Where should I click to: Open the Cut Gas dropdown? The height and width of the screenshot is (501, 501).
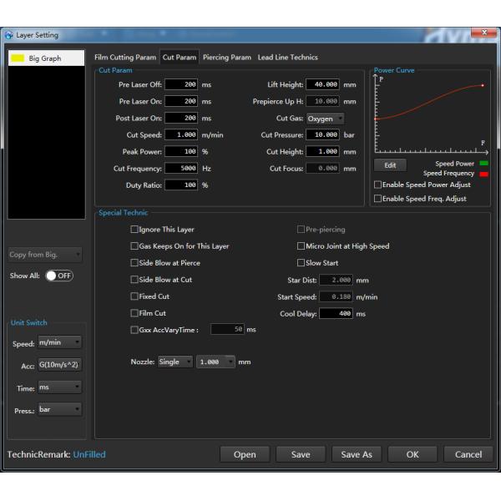(324, 119)
